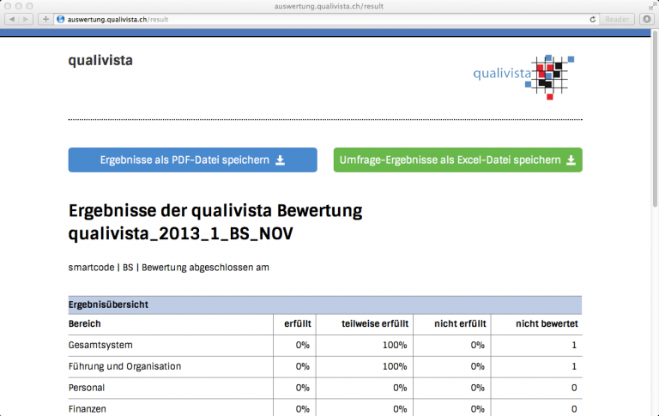Click nicht bewertet value 0 for Personal

[574, 388]
